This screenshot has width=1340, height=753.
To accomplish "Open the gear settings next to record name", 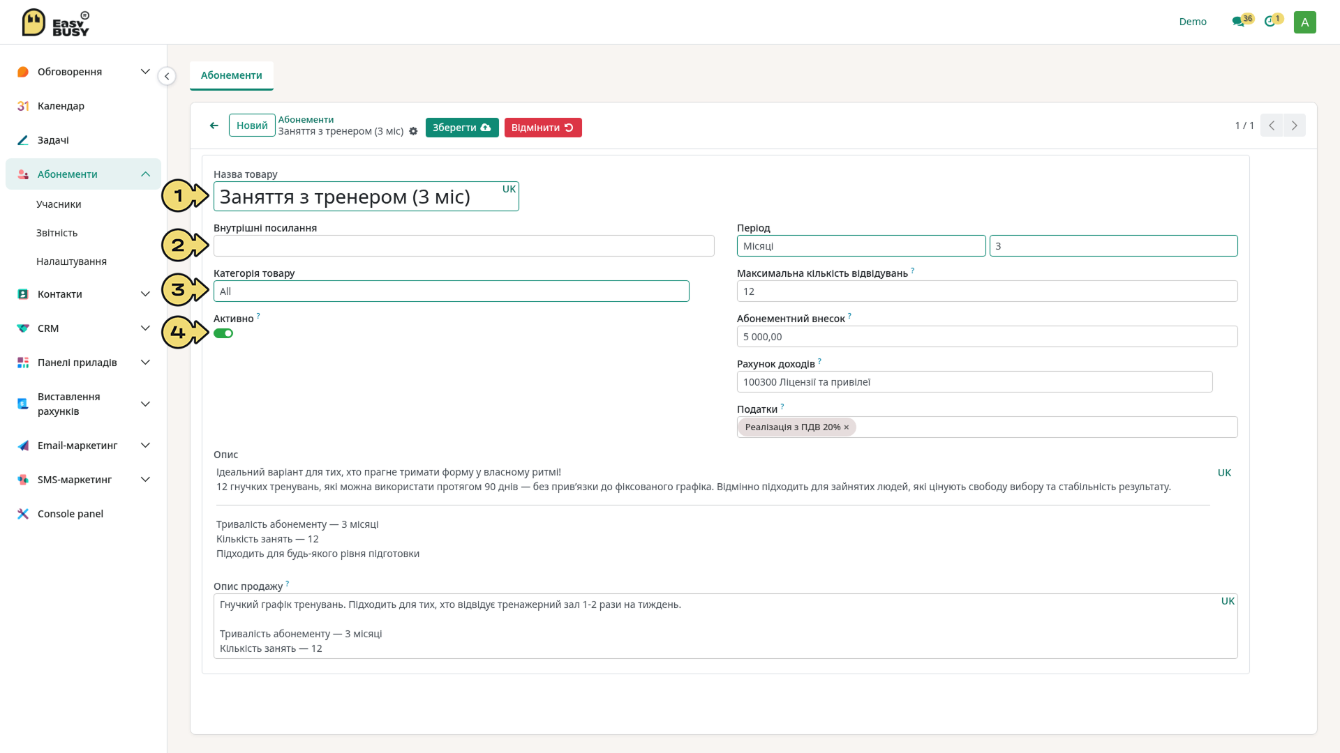I will click(413, 131).
